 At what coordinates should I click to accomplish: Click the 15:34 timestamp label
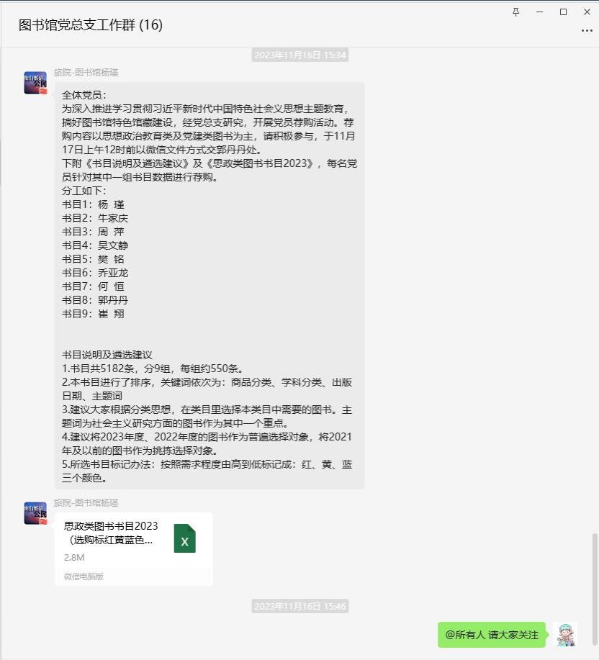(x=300, y=55)
